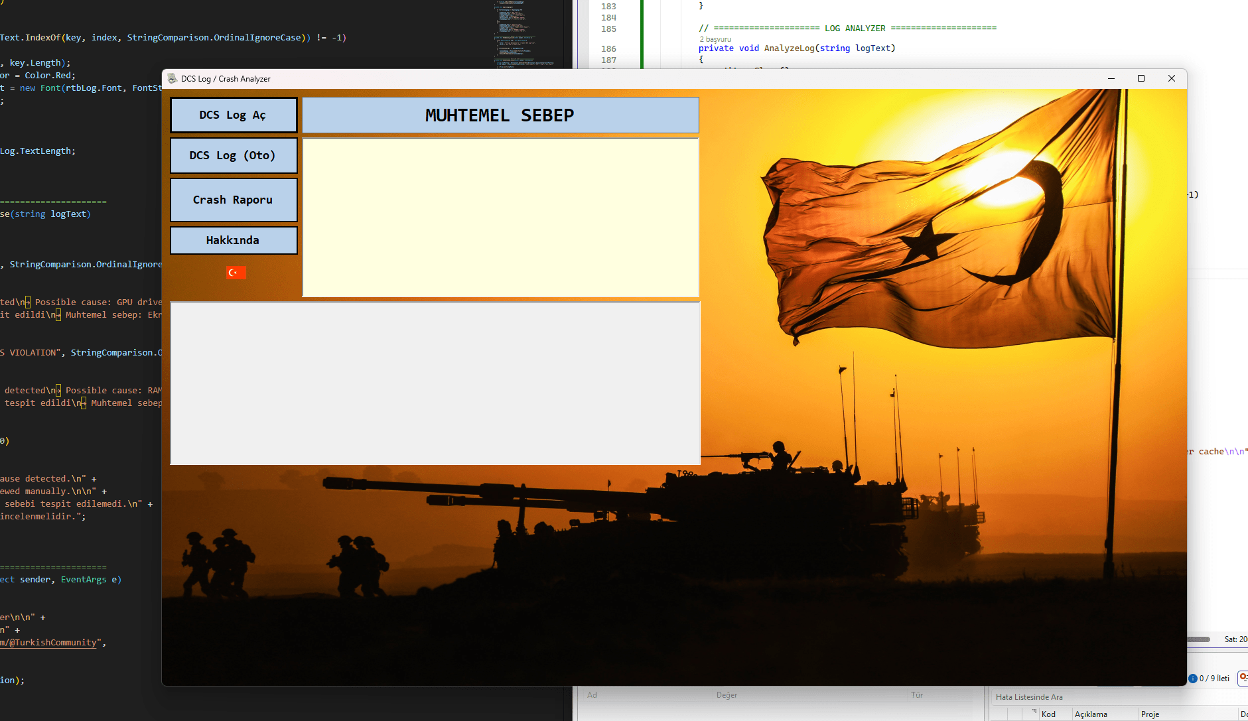Click the MUHTEMEL SEBEP header label
The width and height of the screenshot is (1248, 721).
point(500,115)
